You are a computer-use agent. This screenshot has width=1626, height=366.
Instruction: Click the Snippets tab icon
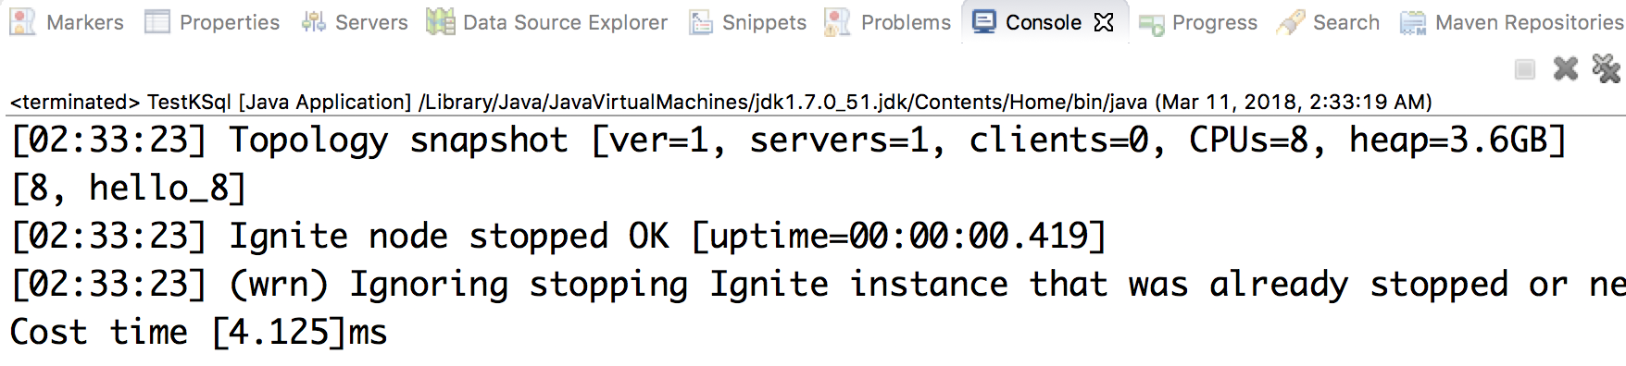coord(701,22)
